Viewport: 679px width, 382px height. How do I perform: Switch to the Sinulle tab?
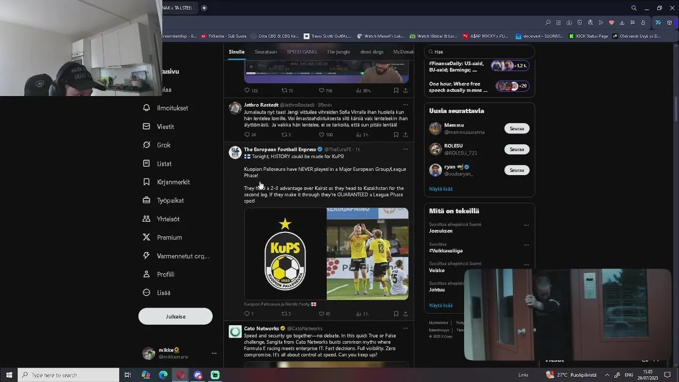tap(237, 52)
